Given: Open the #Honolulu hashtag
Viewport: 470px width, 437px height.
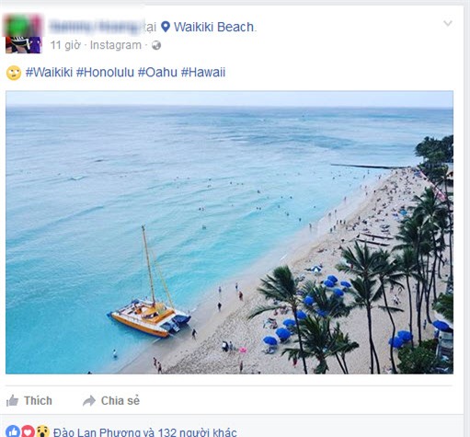Looking at the screenshot, I should pos(105,73).
